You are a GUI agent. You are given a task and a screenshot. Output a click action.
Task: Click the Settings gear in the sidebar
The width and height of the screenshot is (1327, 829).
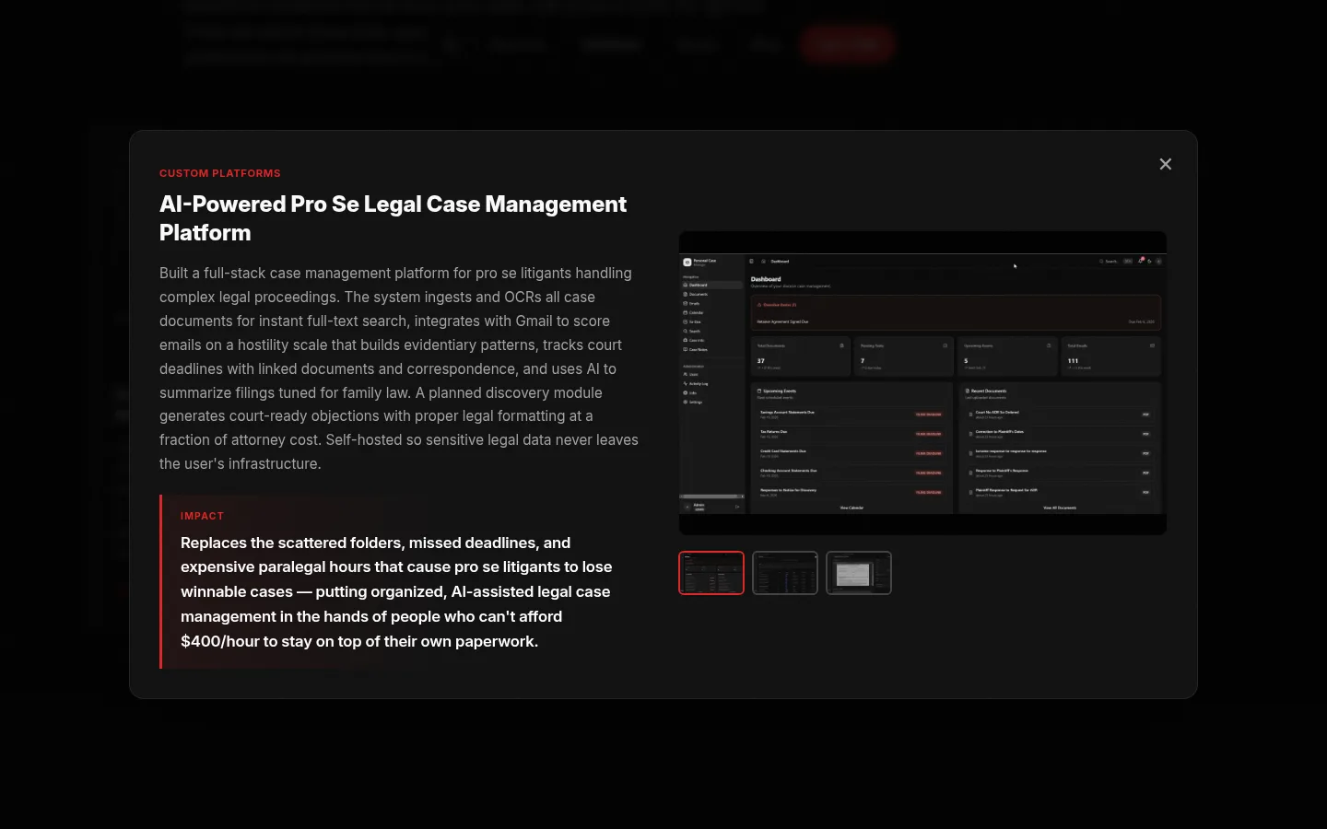click(686, 402)
